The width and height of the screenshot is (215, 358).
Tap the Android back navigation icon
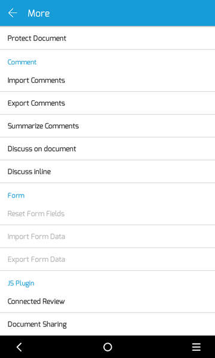click(19, 347)
